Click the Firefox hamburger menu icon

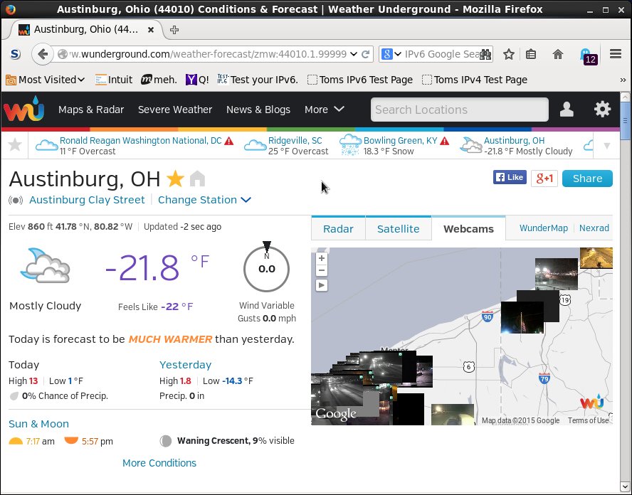(x=616, y=54)
